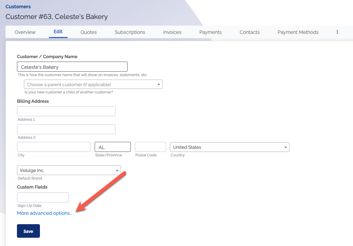
Task: Focus the Address 1 input field
Action: pyautogui.click(x=66, y=111)
